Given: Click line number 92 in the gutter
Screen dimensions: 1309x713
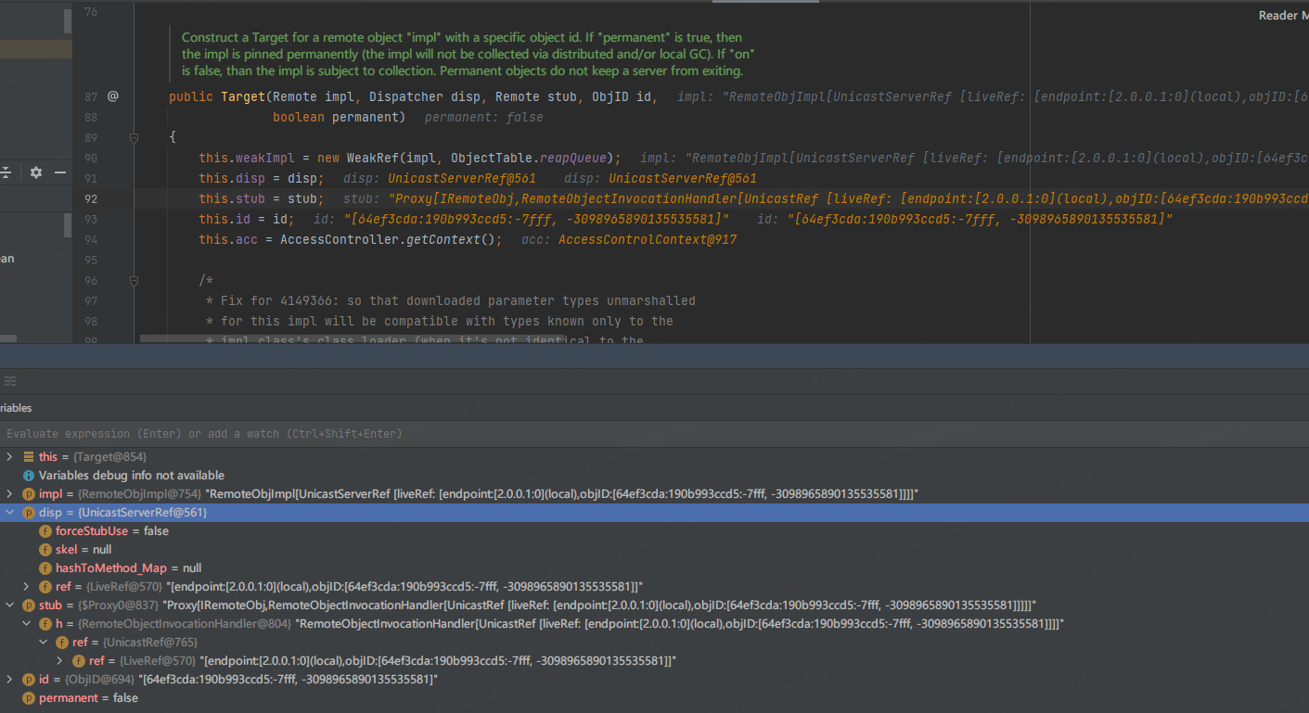Looking at the screenshot, I should pyautogui.click(x=90, y=198).
